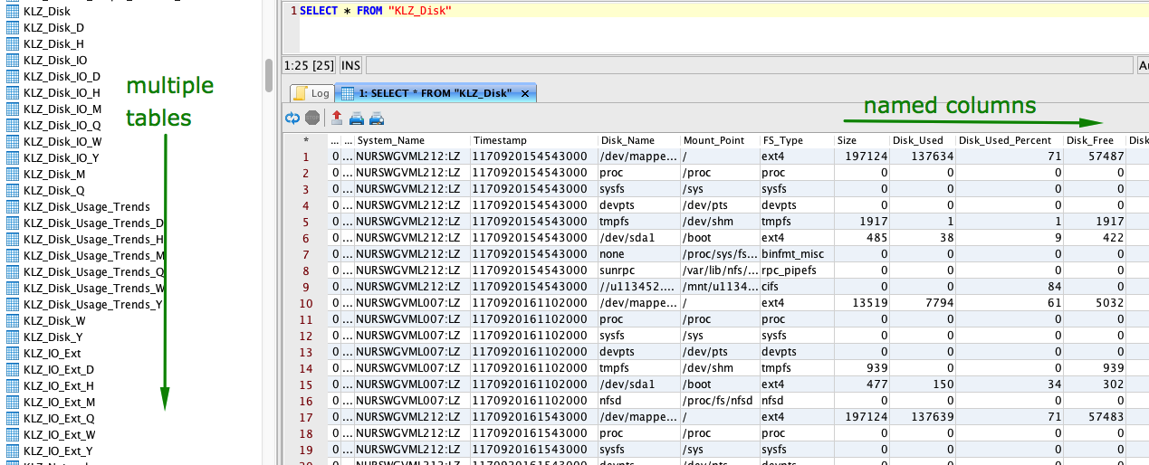Click the table icon beside KLZ_IO_Ext_Y
The height and width of the screenshot is (465, 1149).
click(x=13, y=451)
